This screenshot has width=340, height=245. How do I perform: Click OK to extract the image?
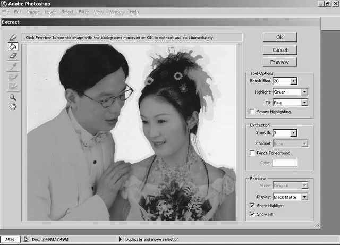[x=280, y=38]
